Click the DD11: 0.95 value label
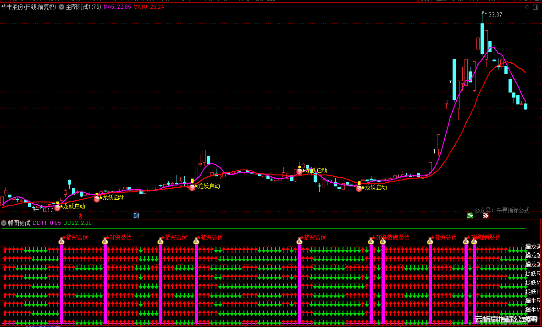 (x=46, y=223)
